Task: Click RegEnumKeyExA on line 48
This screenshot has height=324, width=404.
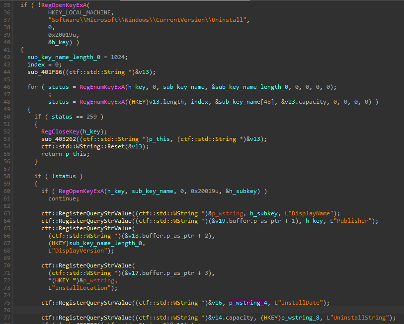Action: pos(102,102)
